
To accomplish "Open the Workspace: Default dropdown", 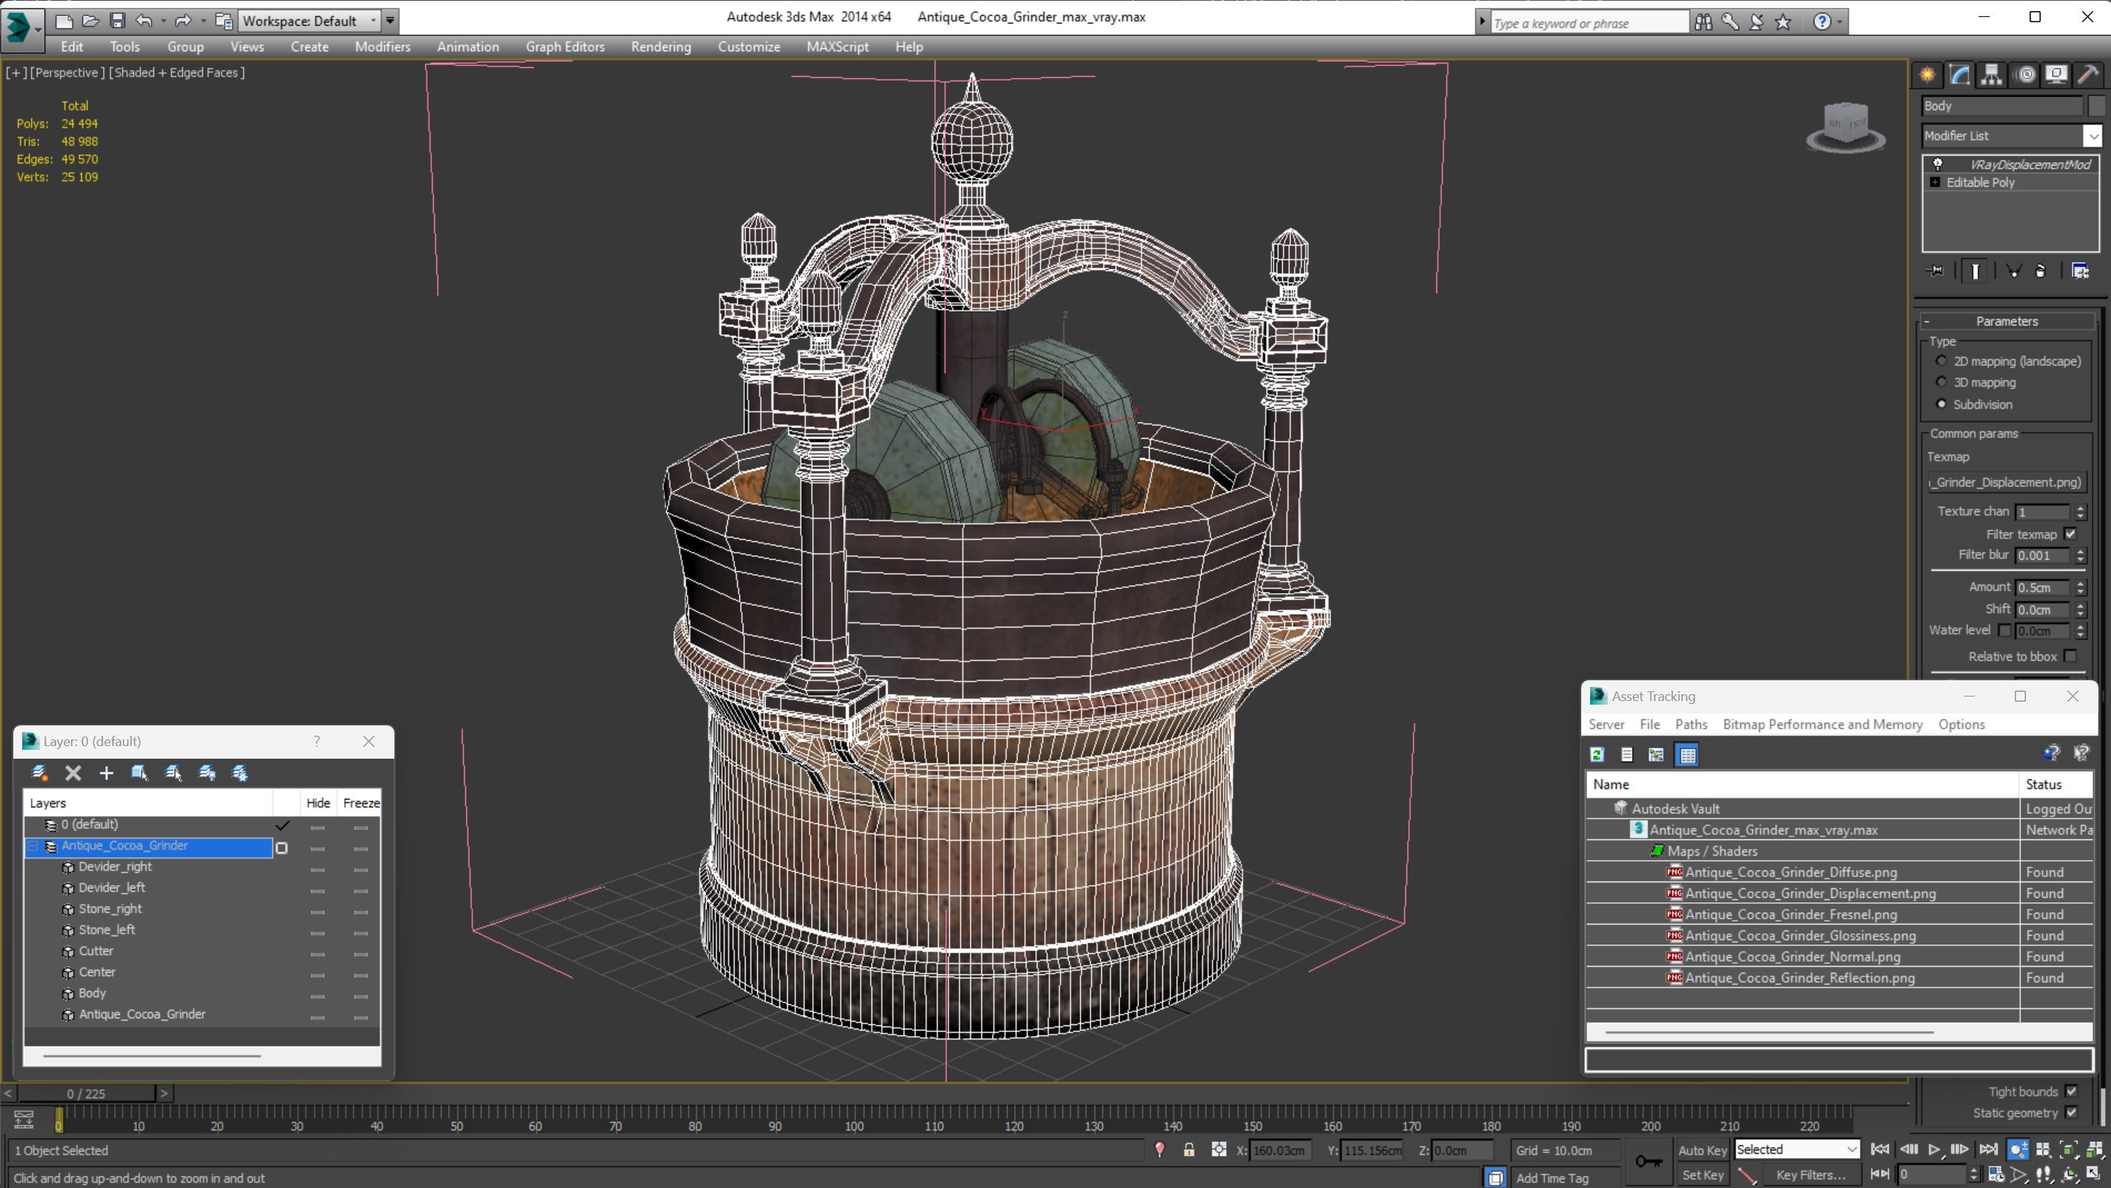I will pyautogui.click(x=309, y=21).
